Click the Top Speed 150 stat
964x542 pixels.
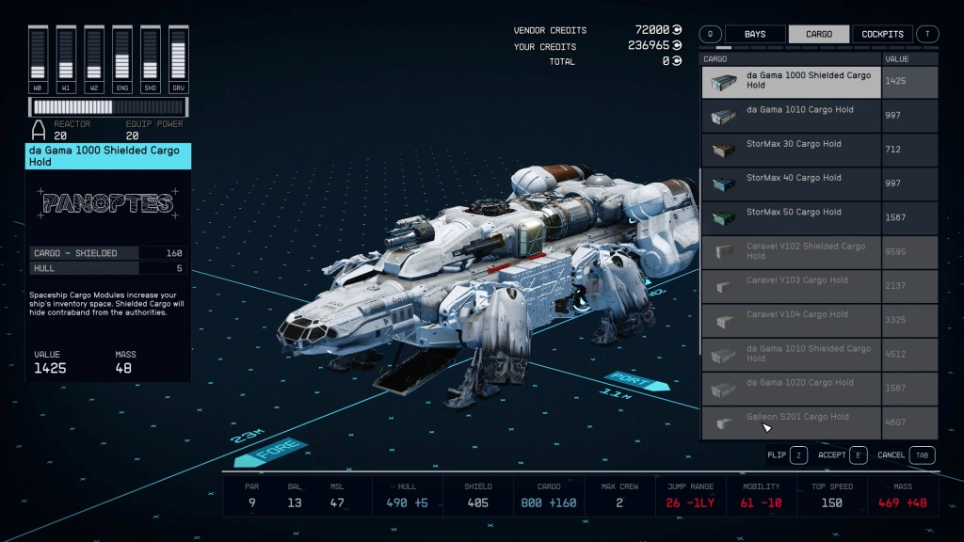pos(832,496)
